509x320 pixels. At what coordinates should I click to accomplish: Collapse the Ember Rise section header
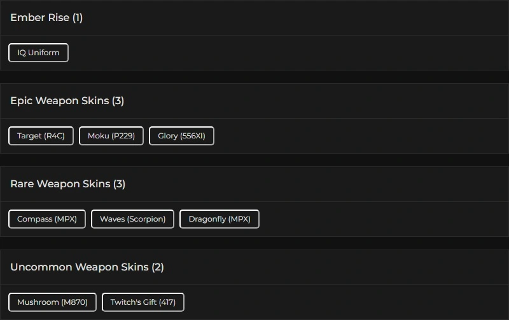click(x=46, y=18)
